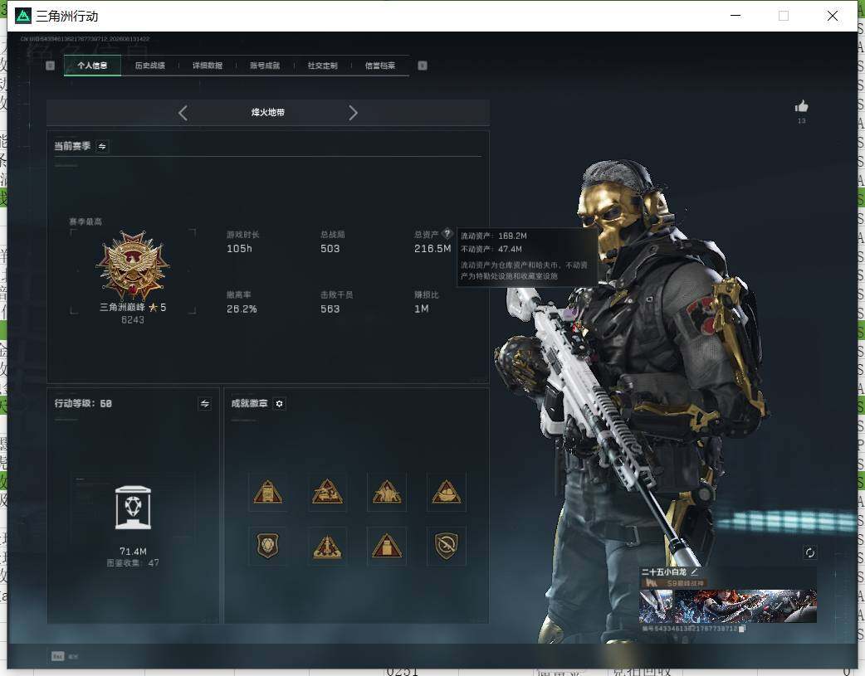
Task: Click the thumbs-up like icon
Action: tap(802, 106)
